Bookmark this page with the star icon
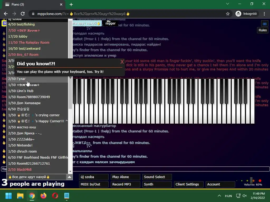 coord(228,14)
